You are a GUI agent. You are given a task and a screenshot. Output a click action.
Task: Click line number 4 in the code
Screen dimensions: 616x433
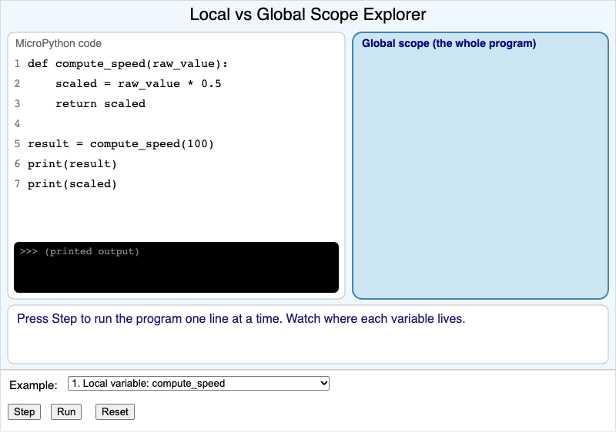point(17,124)
